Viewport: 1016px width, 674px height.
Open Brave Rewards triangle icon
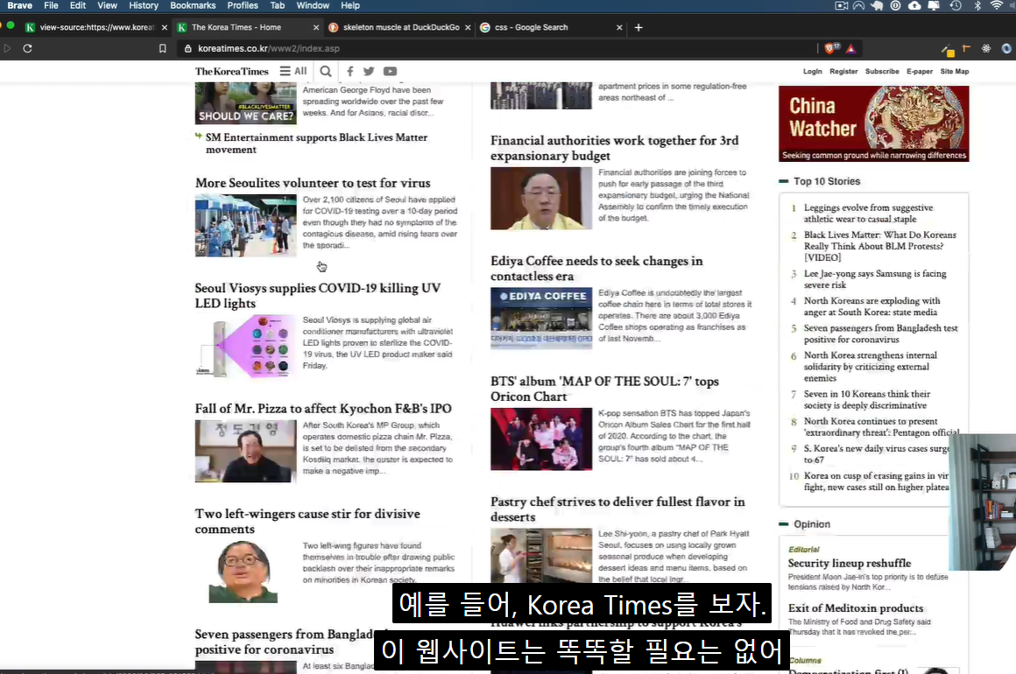(x=850, y=48)
